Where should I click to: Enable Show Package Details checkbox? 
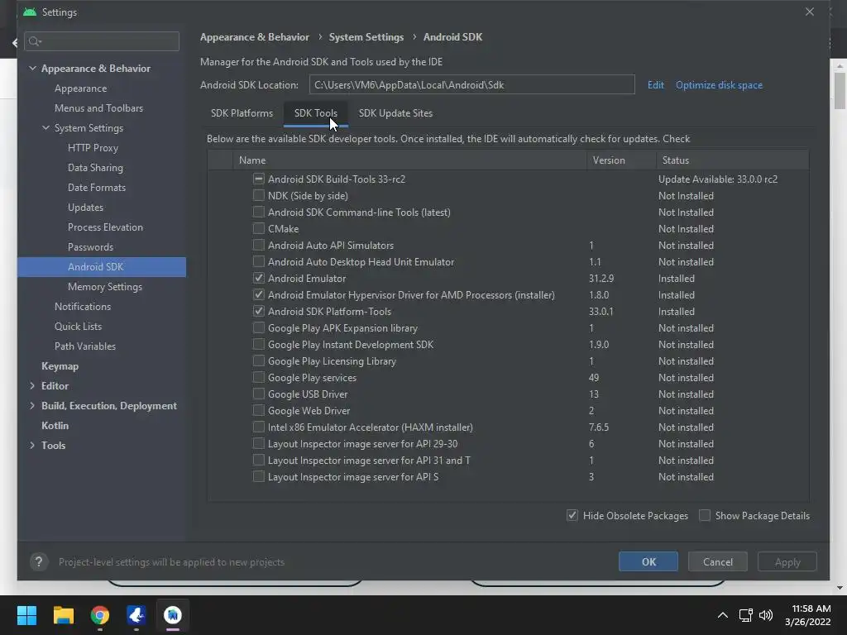pos(705,515)
